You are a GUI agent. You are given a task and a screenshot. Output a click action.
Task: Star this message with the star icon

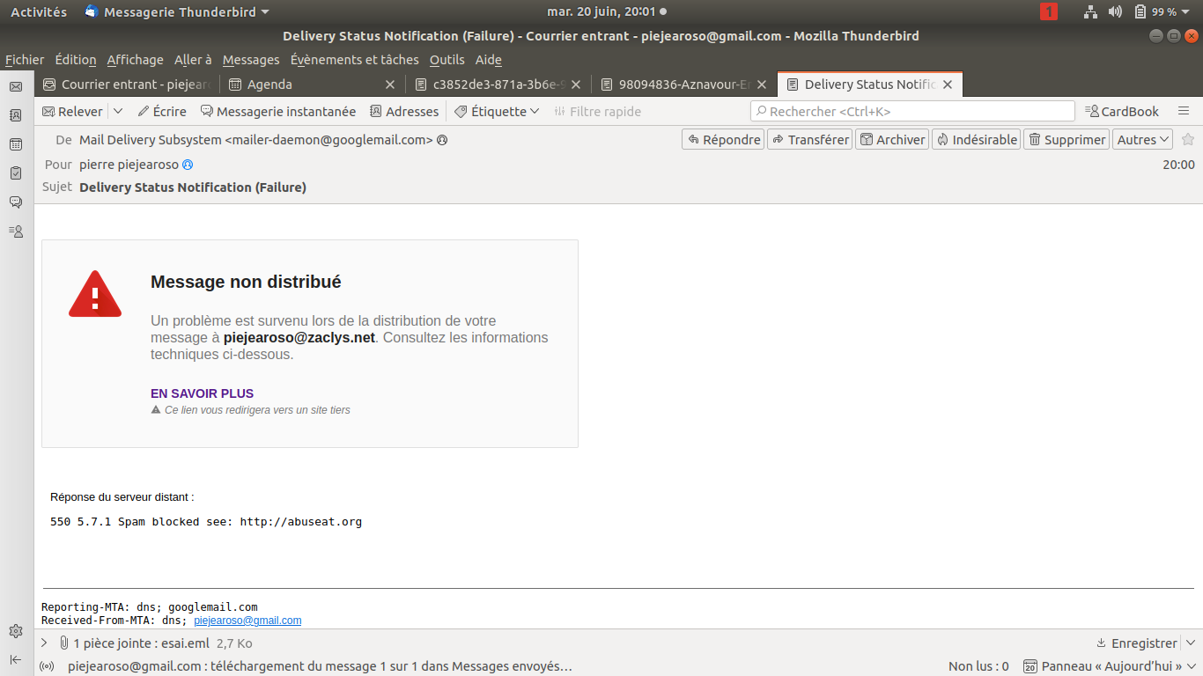[1187, 139]
